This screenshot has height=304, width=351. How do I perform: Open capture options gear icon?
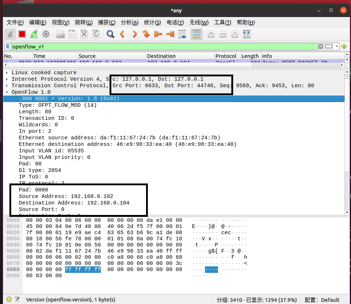tap(46, 34)
